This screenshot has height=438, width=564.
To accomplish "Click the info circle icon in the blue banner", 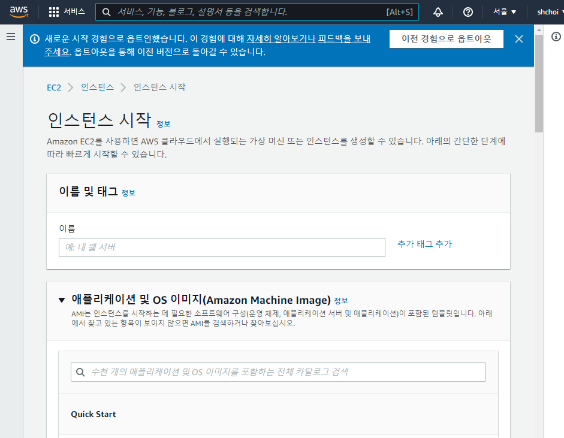I will pyautogui.click(x=35, y=39).
